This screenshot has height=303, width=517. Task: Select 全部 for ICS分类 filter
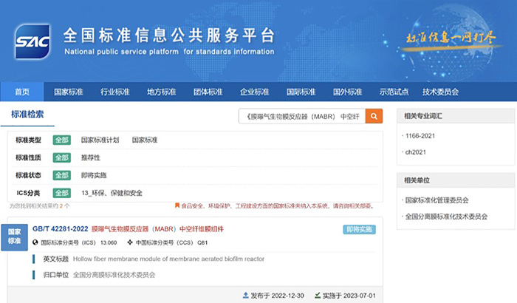click(62, 193)
